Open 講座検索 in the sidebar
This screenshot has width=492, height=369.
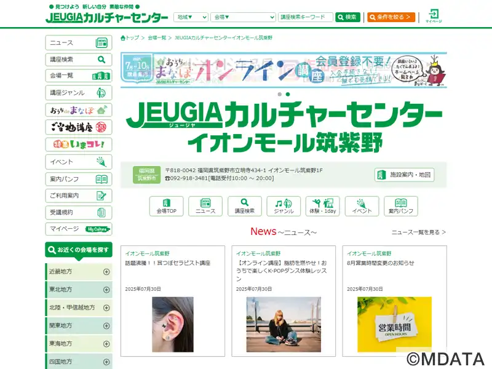click(x=79, y=59)
